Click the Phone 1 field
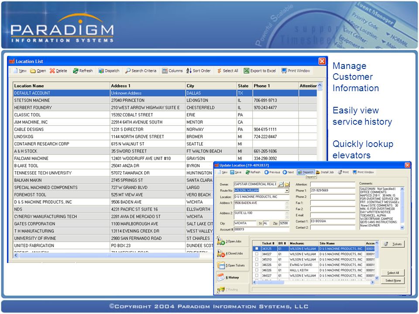The height and width of the screenshot is (314, 419). pyautogui.click(x=333, y=191)
